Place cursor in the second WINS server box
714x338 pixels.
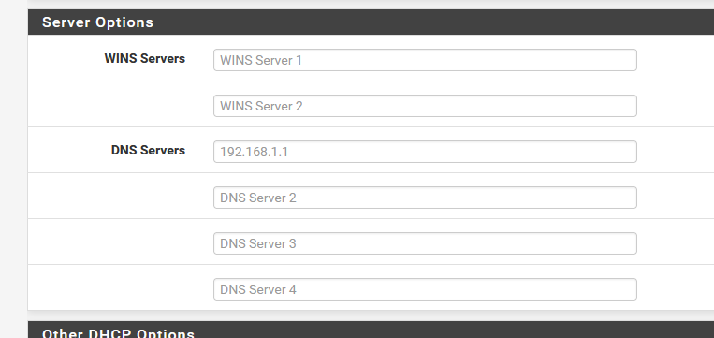pos(425,106)
